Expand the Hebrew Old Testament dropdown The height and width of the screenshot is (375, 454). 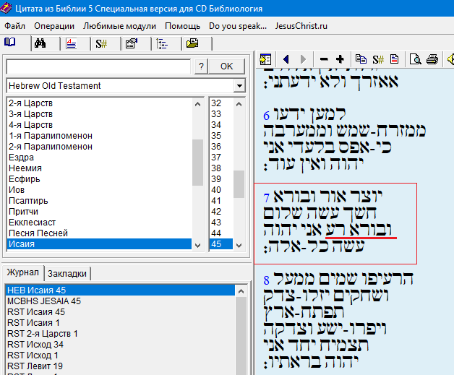(x=239, y=86)
